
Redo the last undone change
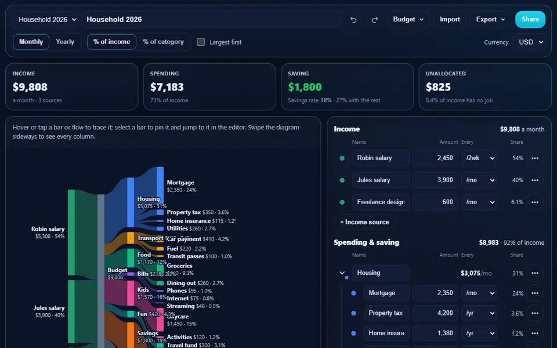coord(375,20)
